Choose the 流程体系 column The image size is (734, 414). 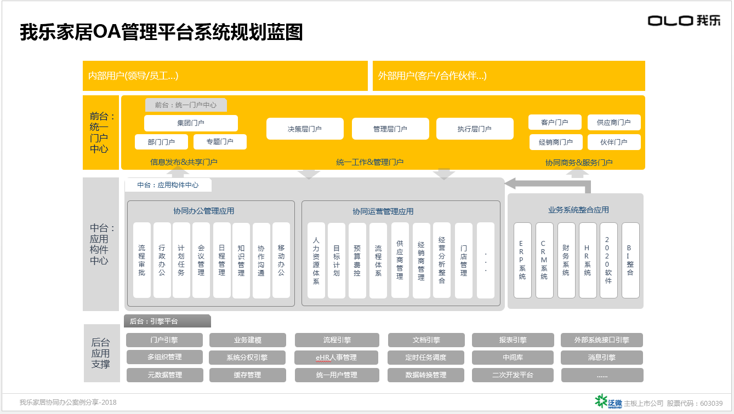[x=378, y=260]
